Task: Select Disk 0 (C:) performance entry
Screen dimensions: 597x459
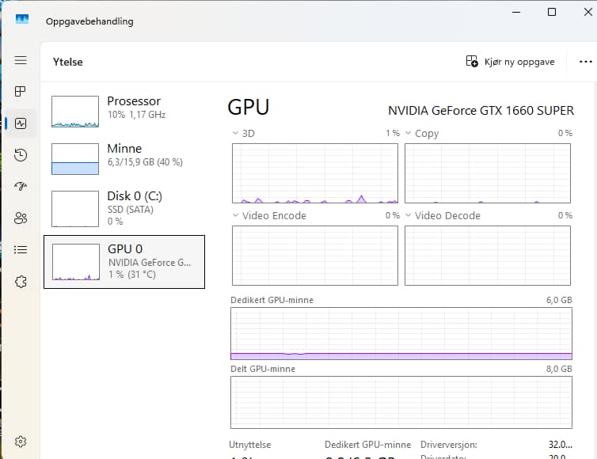Action: pyautogui.click(x=124, y=208)
